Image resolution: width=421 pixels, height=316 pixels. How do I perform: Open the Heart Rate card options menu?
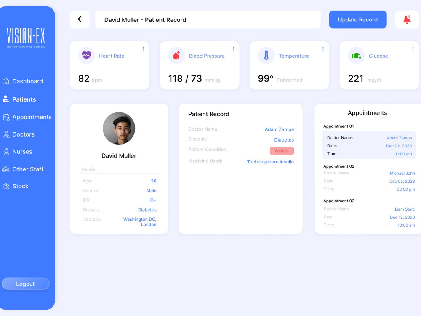pyautogui.click(x=143, y=49)
